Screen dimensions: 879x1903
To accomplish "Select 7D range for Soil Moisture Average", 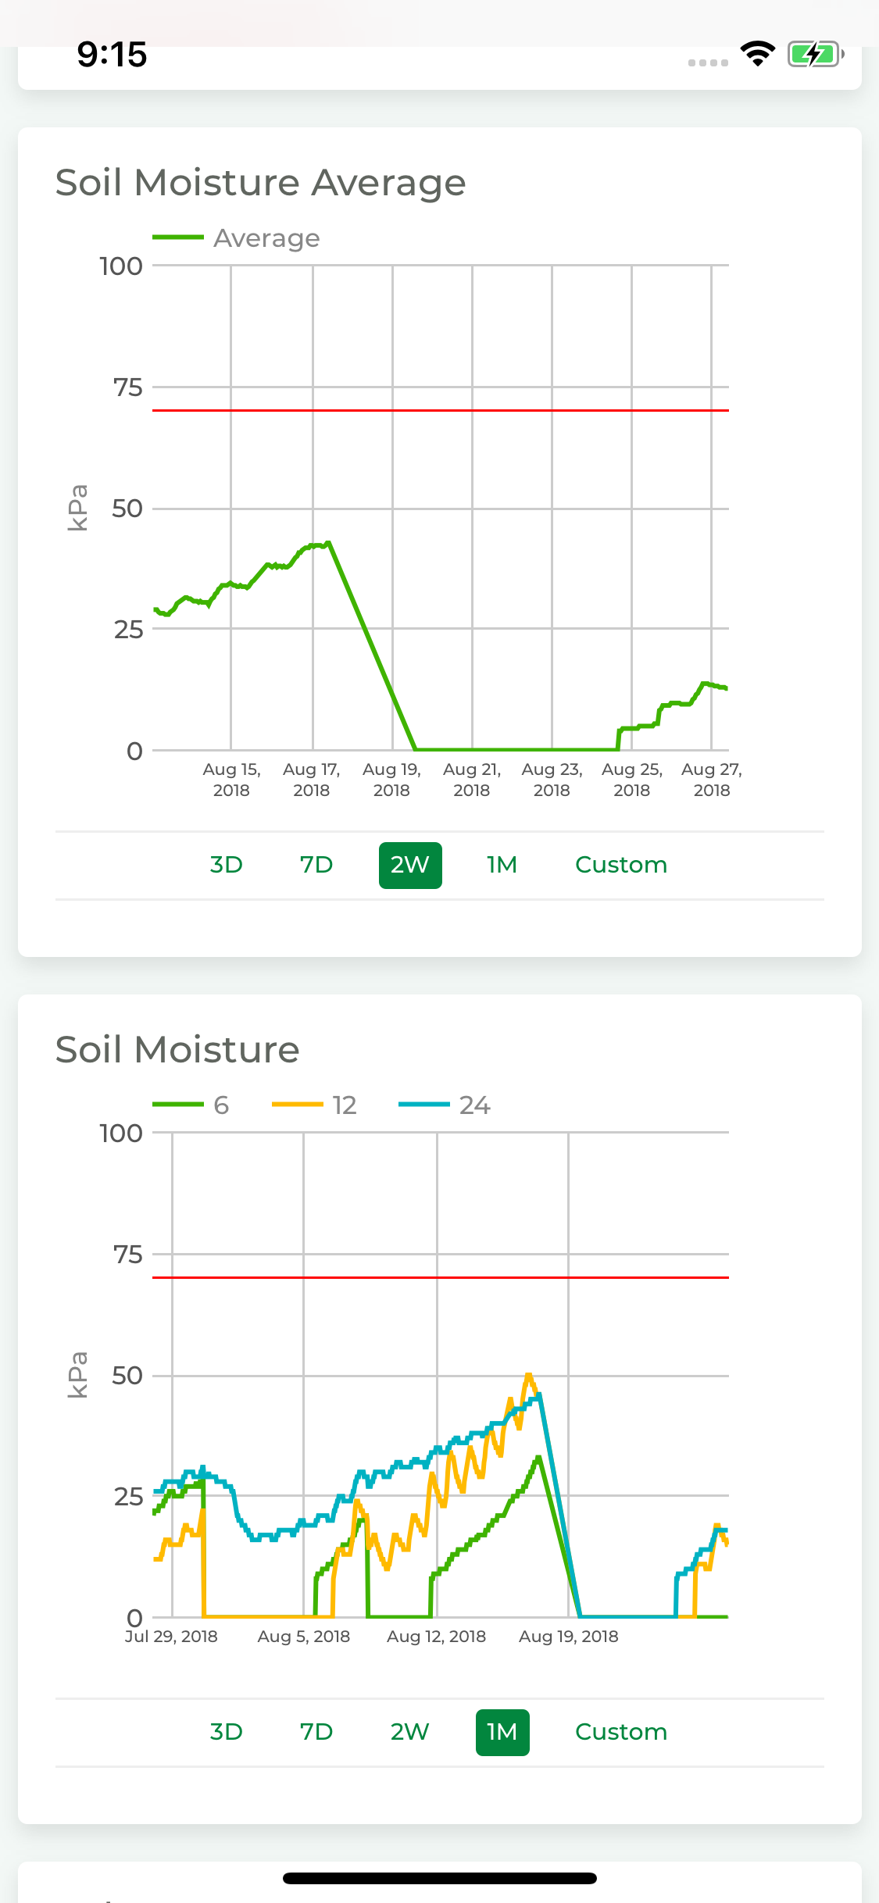I will 316,865.
